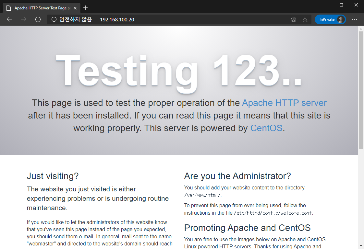Open the InPrivate profile button
This screenshot has height=249, width=364.
tap(330, 19)
